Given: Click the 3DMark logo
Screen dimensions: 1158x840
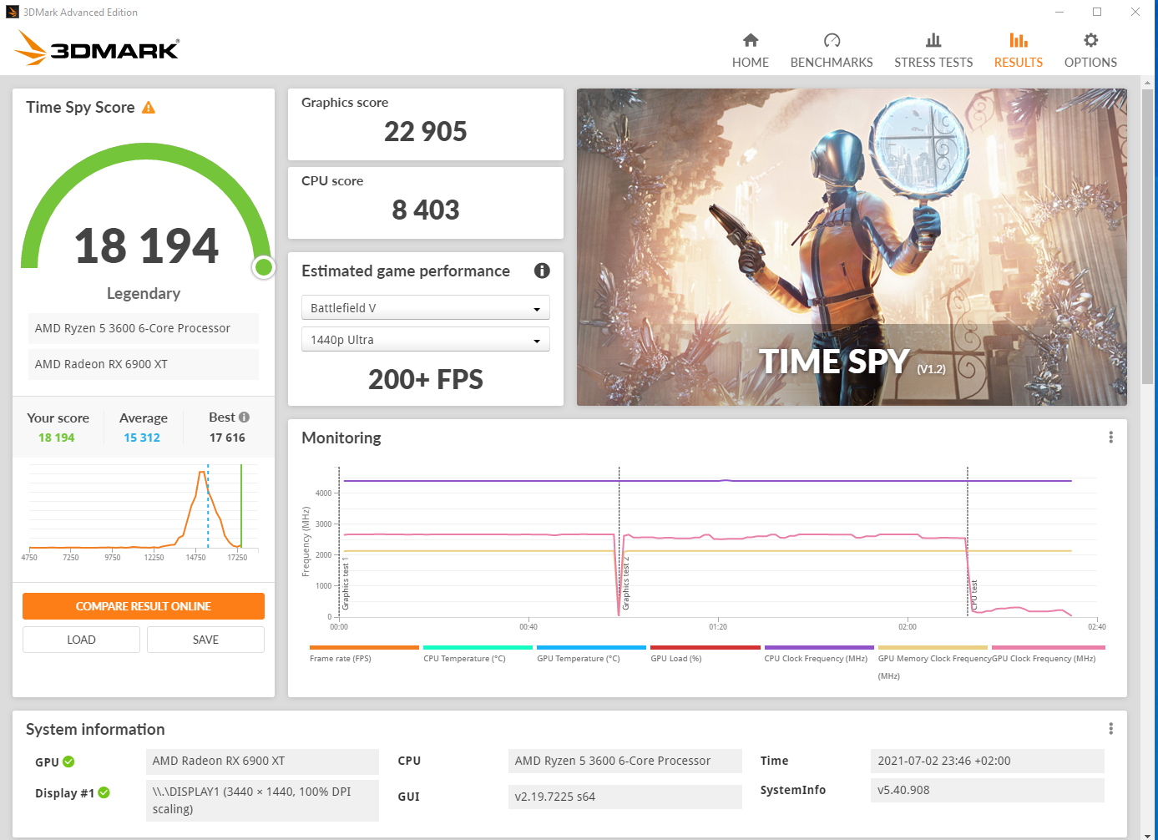Looking at the screenshot, I should click(96, 48).
